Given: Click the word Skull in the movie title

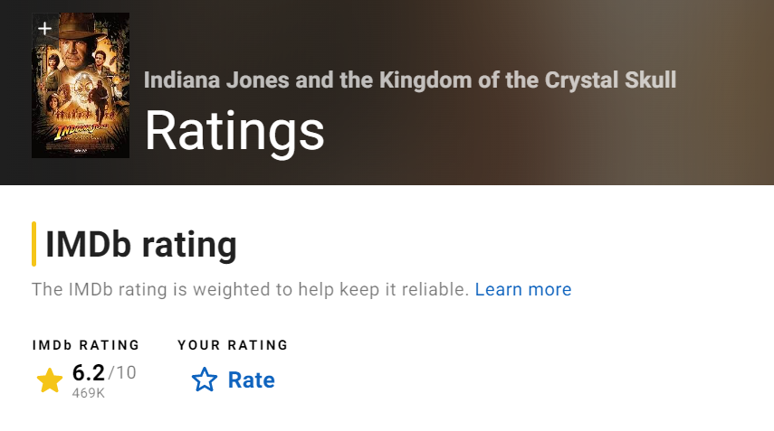Looking at the screenshot, I should 650,80.
